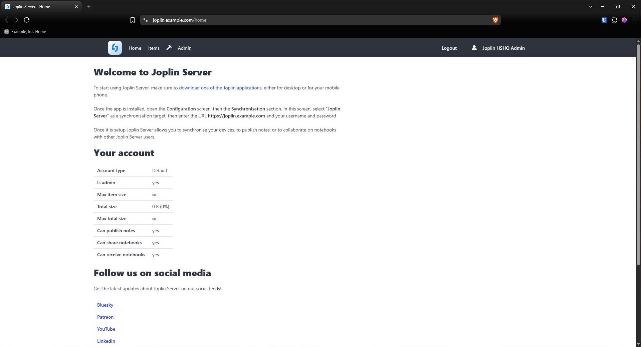Reload the page
Image resolution: width=641 pixels, height=347 pixels.
pos(27,20)
